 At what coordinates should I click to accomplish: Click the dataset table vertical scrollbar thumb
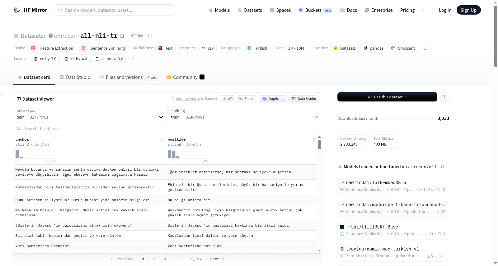319,145
